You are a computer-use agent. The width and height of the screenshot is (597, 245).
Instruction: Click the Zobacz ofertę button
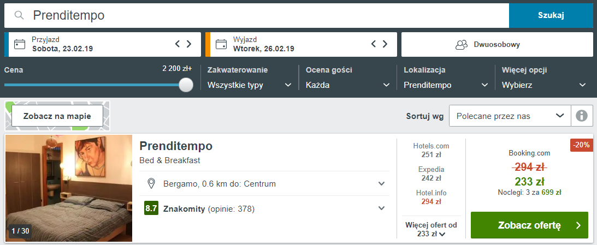point(529,225)
